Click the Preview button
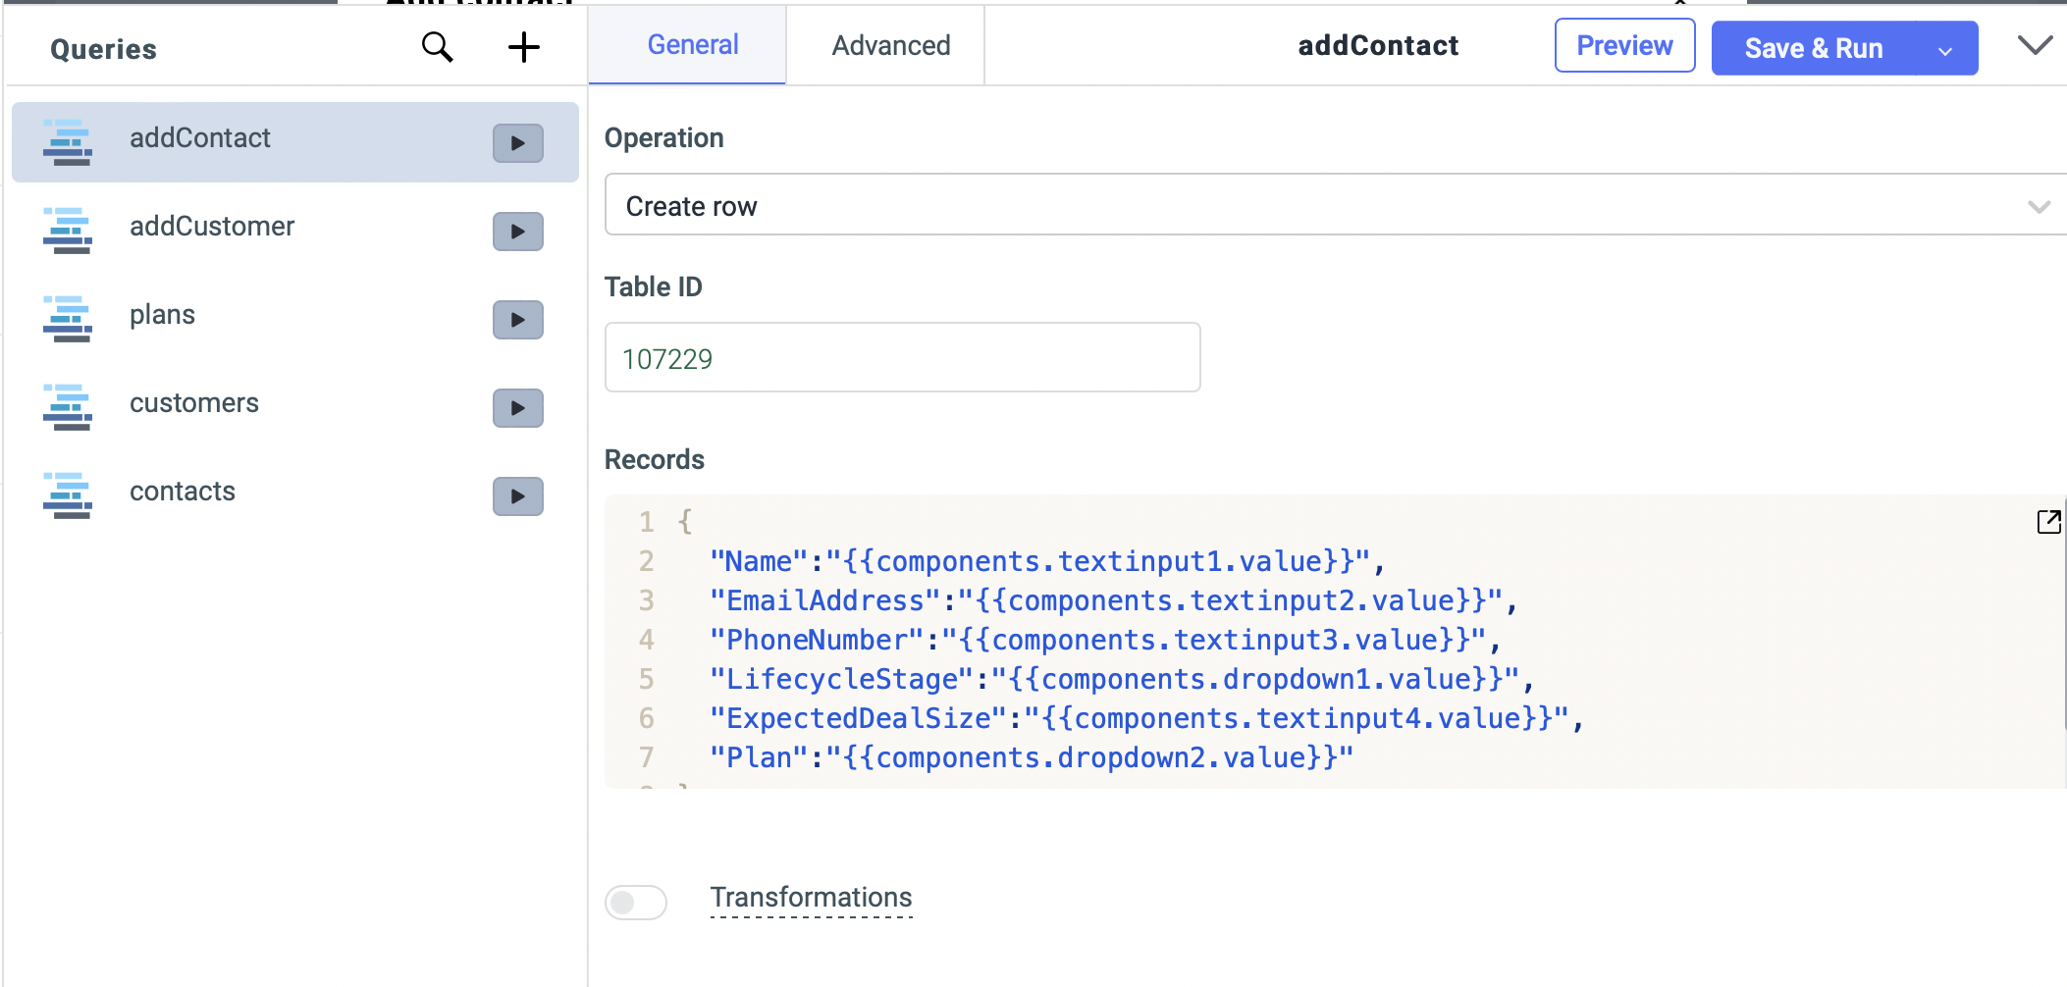This screenshot has height=987, width=2067. tap(1623, 45)
